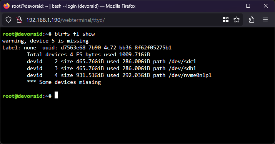This screenshot has width=275, height=144.
Task: Click the shield tracking protection icon
Action: pyautogui.click(x=8, y=20)
